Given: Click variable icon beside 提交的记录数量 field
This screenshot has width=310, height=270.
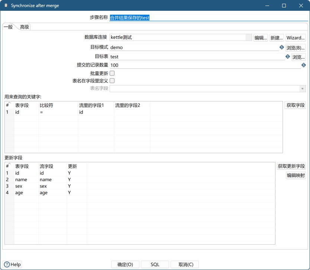Looking at the screenshot, I should coord(303,65).
